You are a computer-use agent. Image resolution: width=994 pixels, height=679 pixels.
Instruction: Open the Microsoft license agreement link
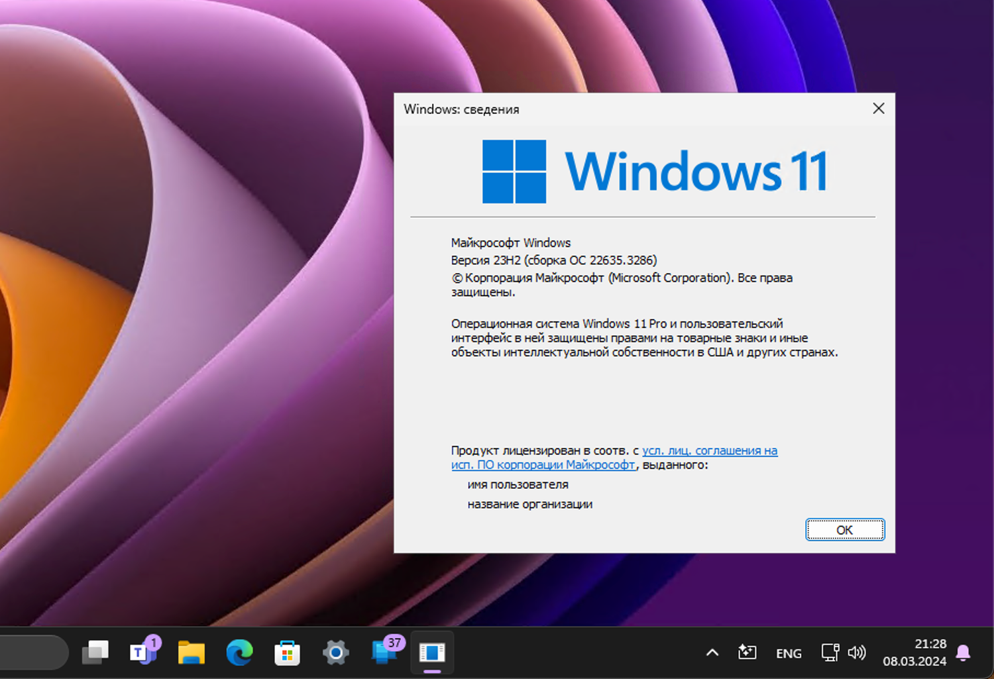click(x=709, y=450)
